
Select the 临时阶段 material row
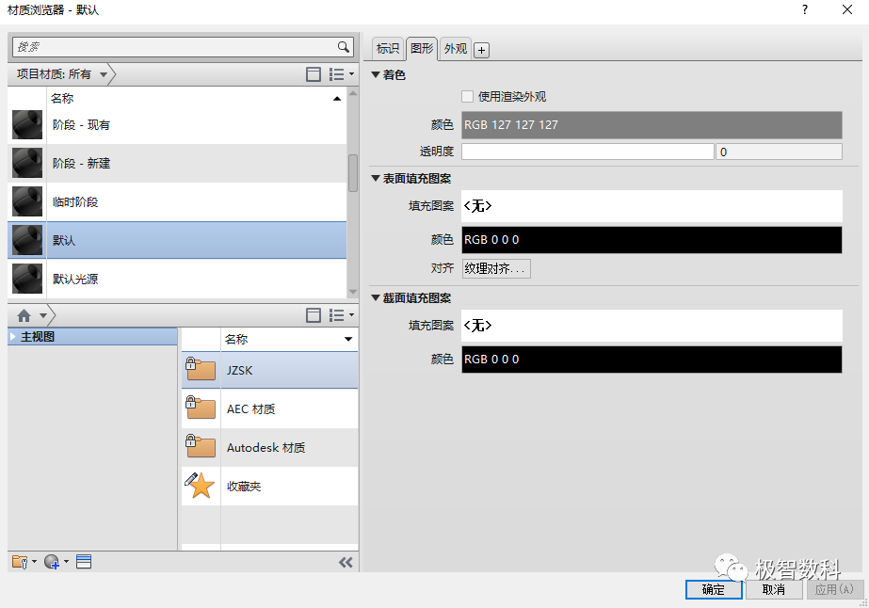(x=177, y=201)
